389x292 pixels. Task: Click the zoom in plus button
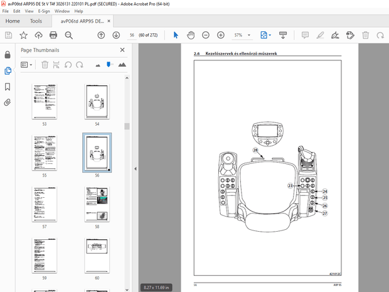[220, 36]
